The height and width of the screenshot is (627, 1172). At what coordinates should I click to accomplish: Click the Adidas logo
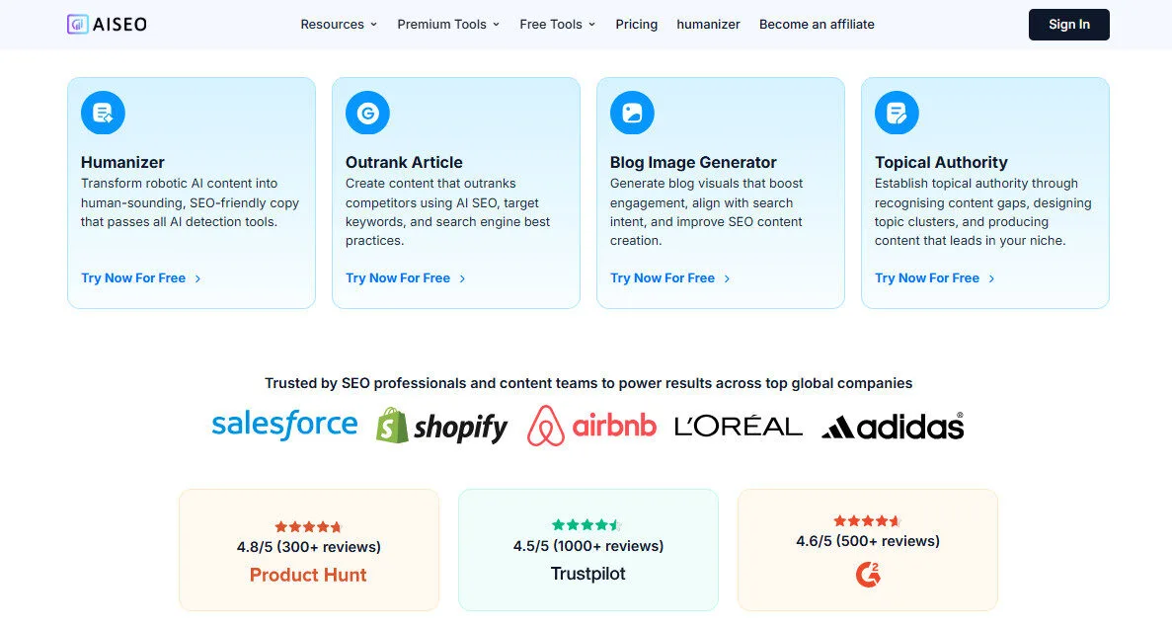point(892,426)
